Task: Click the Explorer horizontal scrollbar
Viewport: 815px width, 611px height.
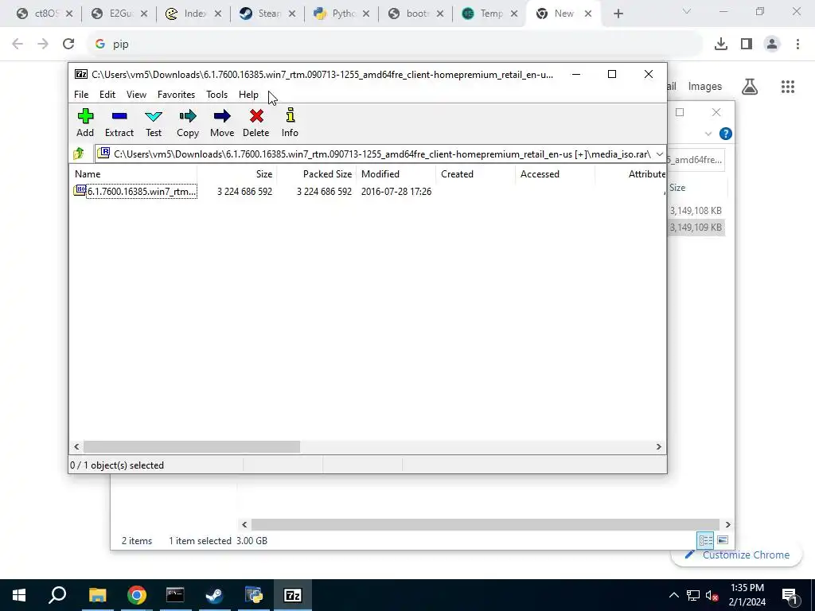Action: pyautogui.click(x=485, y=524)
